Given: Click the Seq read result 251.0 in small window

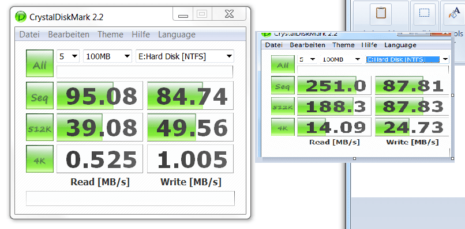Looking at the screenshot, I should pos(334,86).
